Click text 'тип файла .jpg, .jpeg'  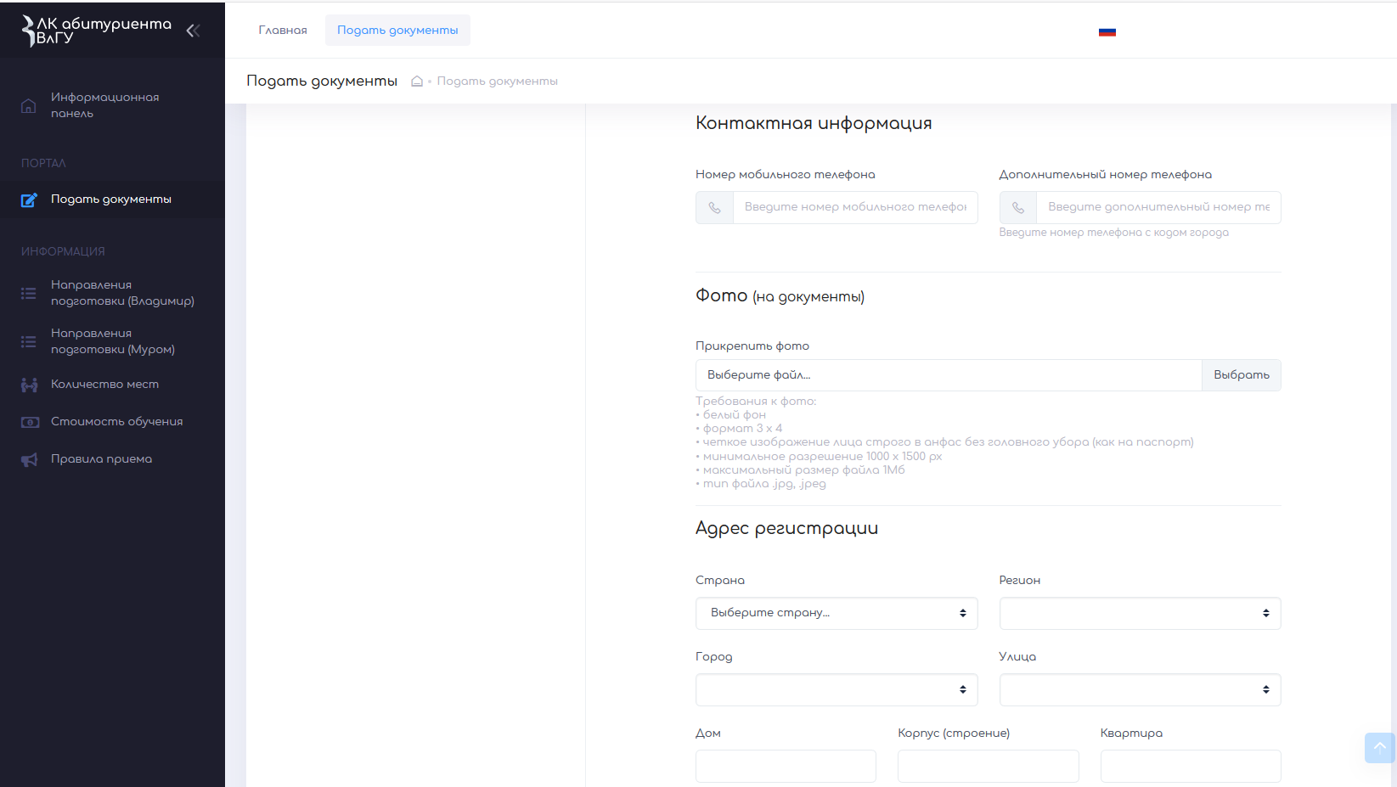(764, 484)
